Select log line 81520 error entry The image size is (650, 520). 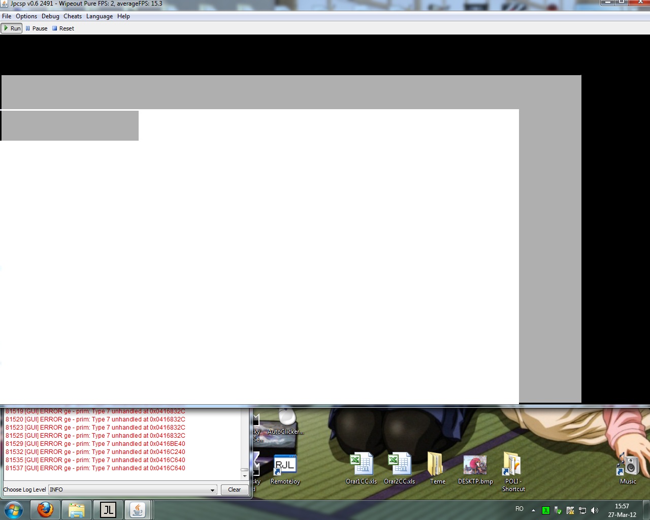[x=95, y=419]
